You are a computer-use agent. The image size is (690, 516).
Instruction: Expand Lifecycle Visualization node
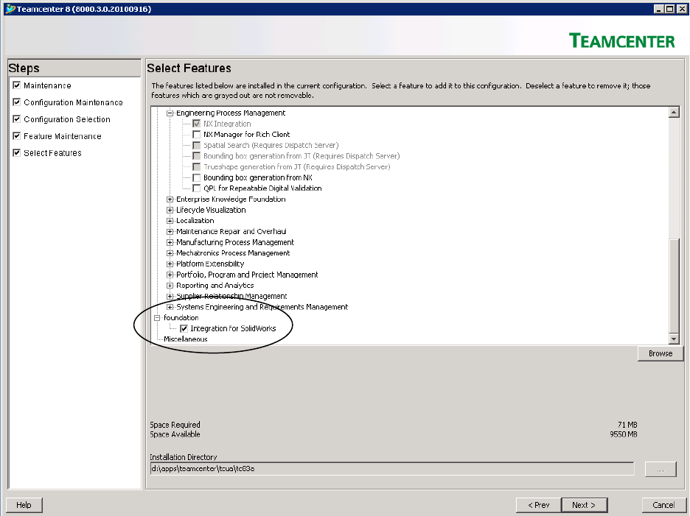170,210
